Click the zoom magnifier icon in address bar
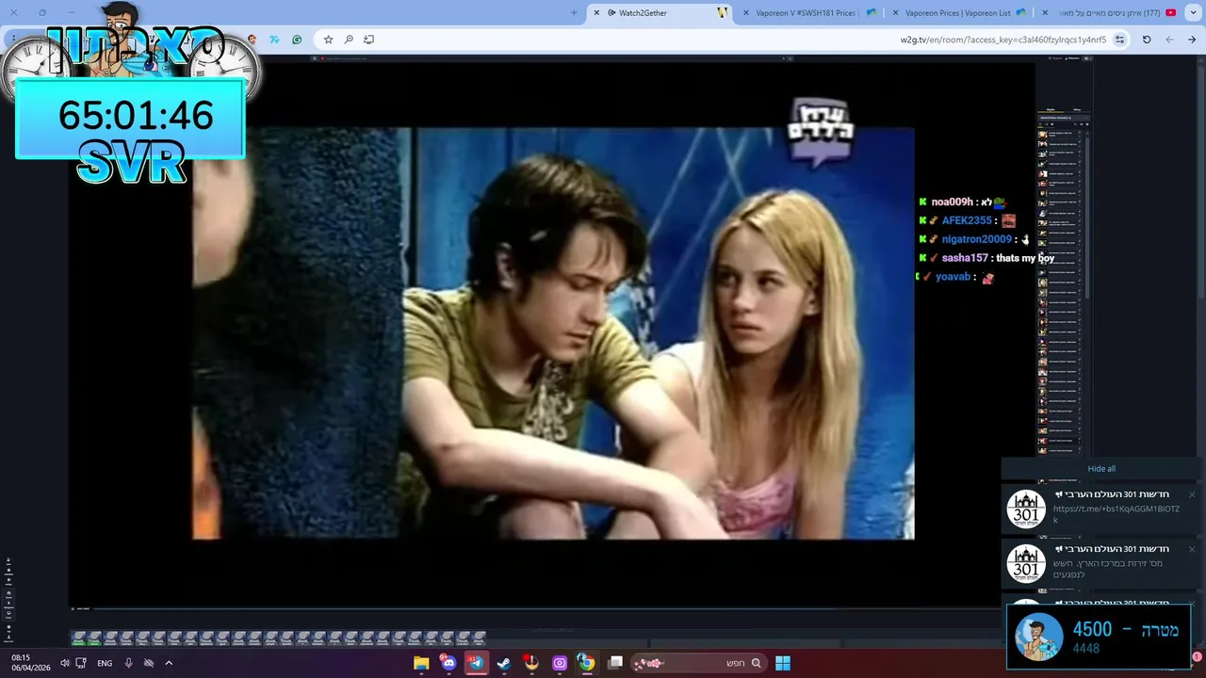1206x678 pixels. pyautogui.click(x=349, y=40)
